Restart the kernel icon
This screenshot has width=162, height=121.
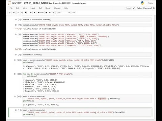pyautogui.click(x=50, y=12)
